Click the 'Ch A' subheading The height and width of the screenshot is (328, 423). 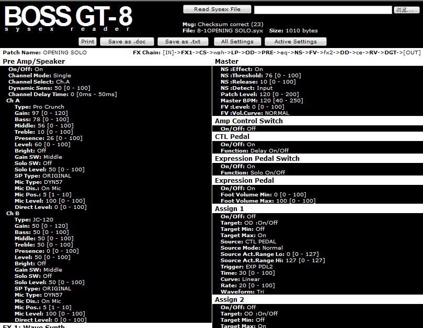13,100
